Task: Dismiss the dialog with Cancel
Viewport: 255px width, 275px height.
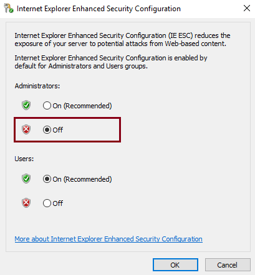Action: 228,265
